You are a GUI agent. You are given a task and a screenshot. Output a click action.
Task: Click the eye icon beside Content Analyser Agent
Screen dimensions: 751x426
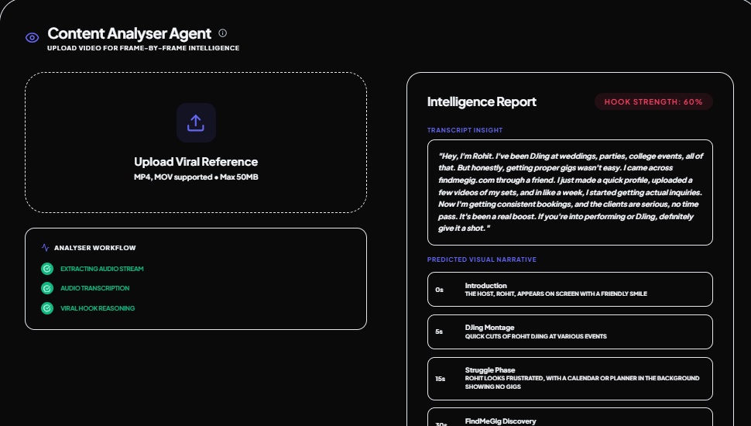point(33,37)
